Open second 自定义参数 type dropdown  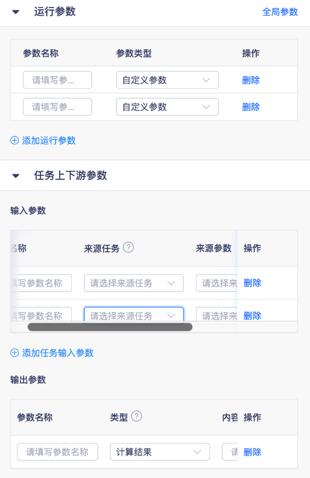pyautogui.click(x=167, y=107)
